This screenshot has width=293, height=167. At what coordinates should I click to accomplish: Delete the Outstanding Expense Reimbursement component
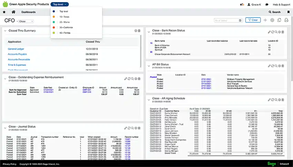click(139, 79)
